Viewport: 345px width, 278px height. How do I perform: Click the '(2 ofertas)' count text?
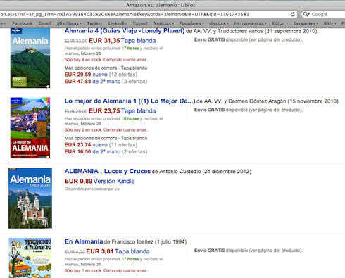click(x=134, y=151)
